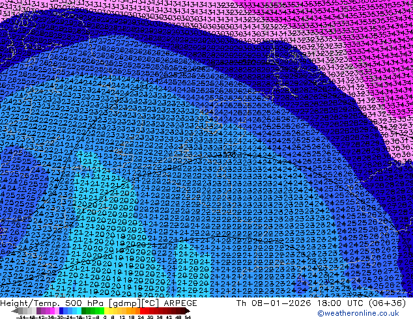Click the '54' value at legend's right end
Image resolution: width=413 pixels, height=319 pixels.
[x=188, y=318]
